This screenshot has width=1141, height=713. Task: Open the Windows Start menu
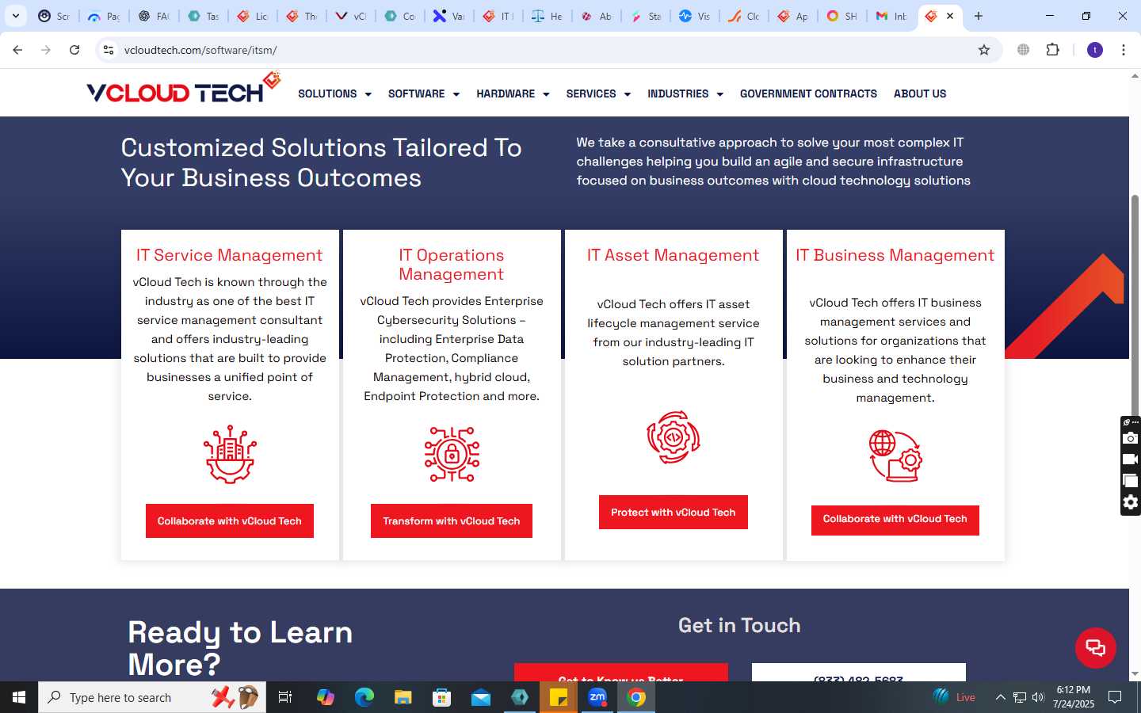[19, 697]
